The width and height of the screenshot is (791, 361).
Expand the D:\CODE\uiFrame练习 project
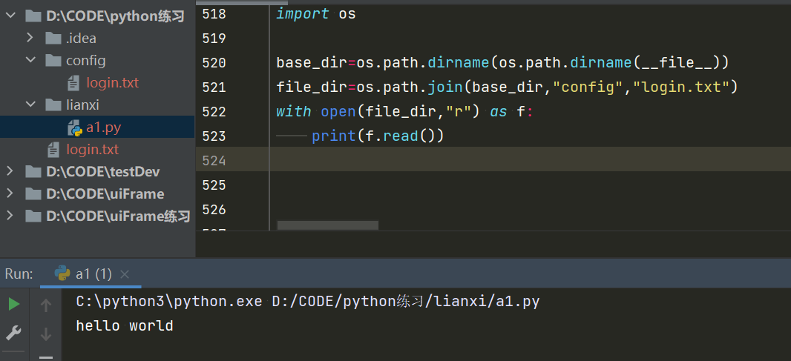pyautogui.click(x=10, y=216)
